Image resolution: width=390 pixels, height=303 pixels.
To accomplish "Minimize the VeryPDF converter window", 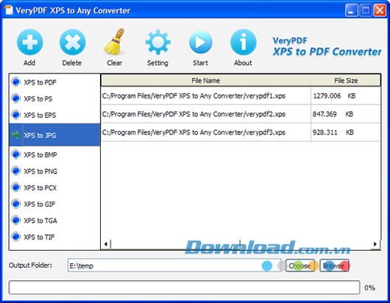I will pyautogui.click(x=351, y=10).
